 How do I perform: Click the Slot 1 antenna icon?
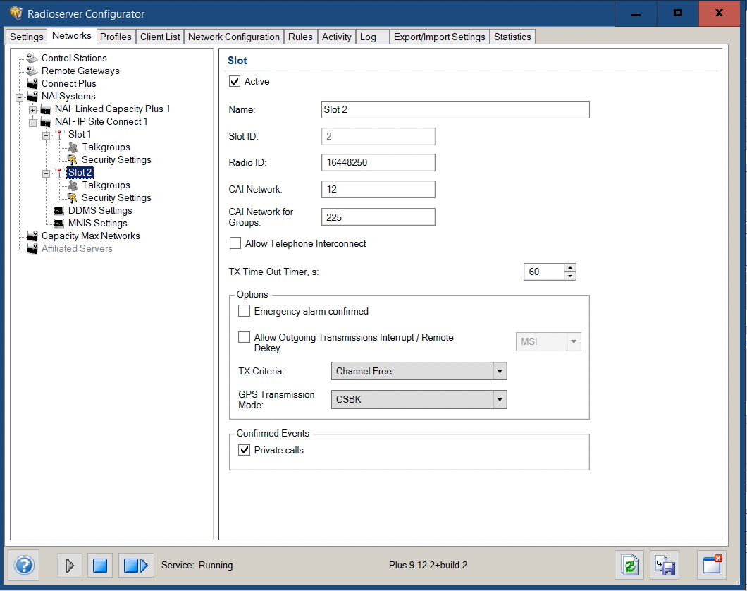tap(59, 135)
